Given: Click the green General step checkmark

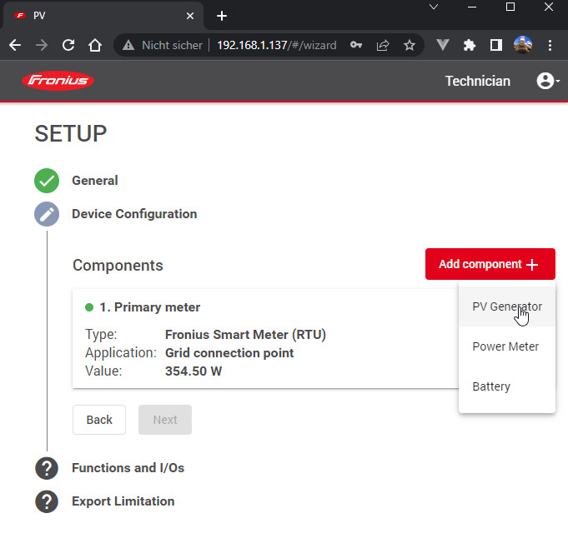Looking at the screenshot, I should pyautogui.click(x=47, y=181).
